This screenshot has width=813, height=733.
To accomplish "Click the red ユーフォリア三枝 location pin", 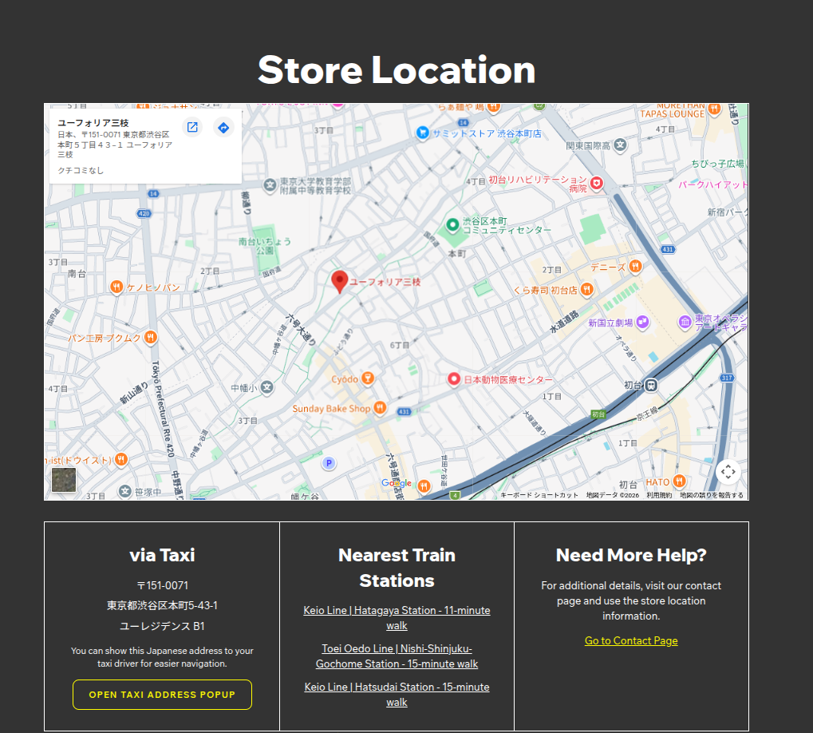I will 340,281.
